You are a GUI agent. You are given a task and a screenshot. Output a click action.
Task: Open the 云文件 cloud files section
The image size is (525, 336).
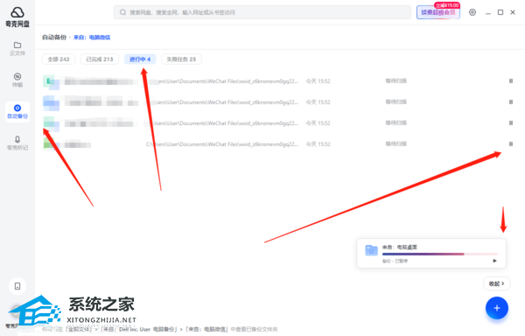[x=17, y=48]
